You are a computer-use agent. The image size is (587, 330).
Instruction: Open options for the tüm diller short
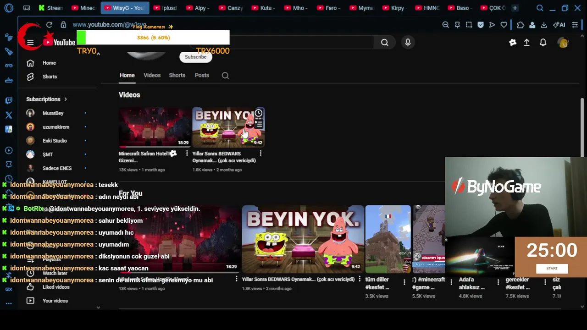[x=404, y=282]
